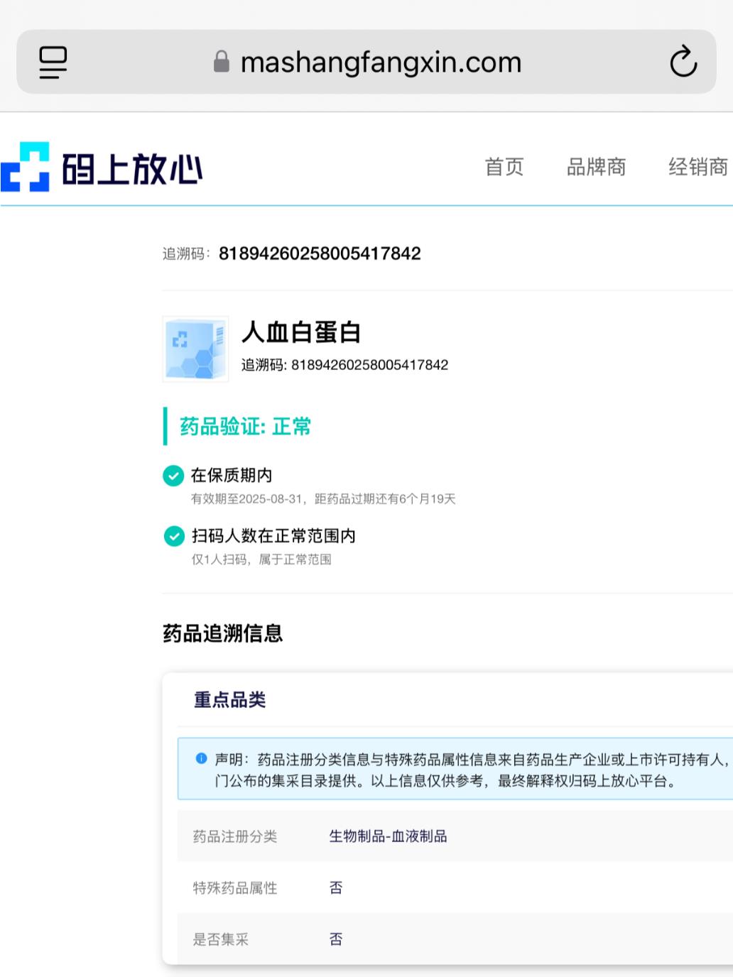Screen dimensions: 733x977
Task: Tap the mashangfangxin.com address field
Action: click(x=381, y=62)
